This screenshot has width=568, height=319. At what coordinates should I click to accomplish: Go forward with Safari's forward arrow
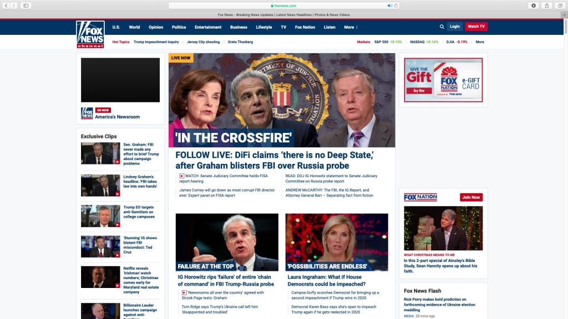pos(14,6)
